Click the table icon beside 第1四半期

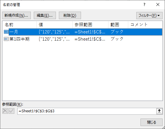click(6, 39)
